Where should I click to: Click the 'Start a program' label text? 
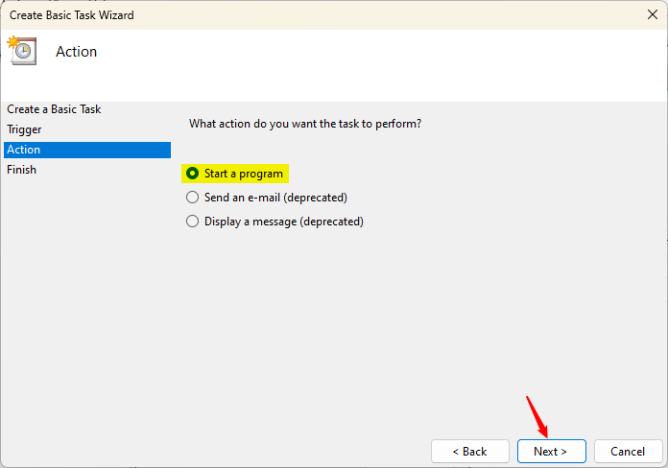[x=244, y=174]
